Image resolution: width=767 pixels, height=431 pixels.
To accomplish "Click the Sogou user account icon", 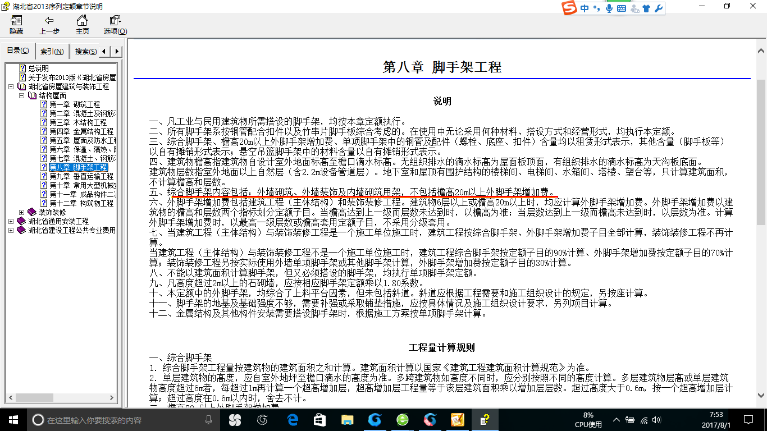I will [634, 8].
